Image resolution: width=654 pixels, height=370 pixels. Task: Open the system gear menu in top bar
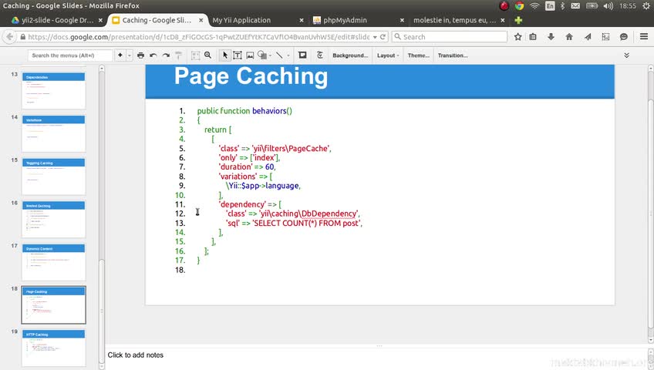coord(646,6)
